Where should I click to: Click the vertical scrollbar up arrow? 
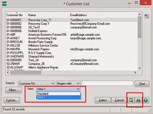[x=140, y=14]
